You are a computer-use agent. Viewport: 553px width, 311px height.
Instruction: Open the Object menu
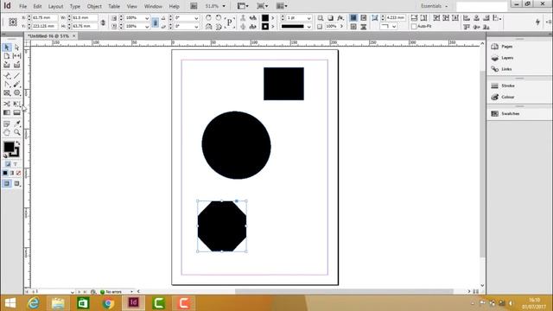[94, 6]
